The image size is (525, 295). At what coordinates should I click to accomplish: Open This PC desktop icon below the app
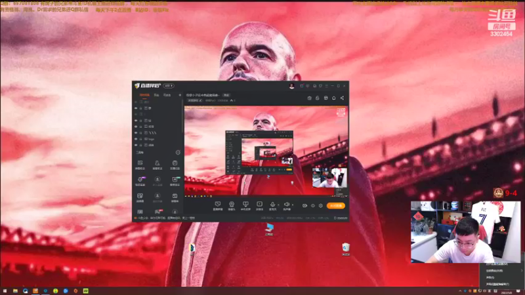[x=269, y=229]
